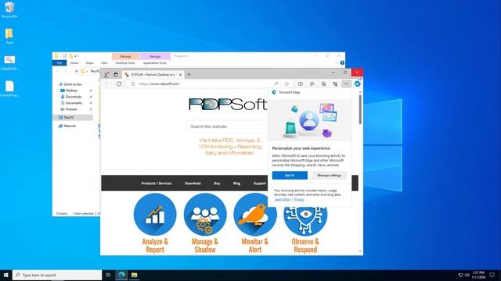Click the Monitor & Alert canary icon
This screenshot has height=281, width=501.
point(255,214)
